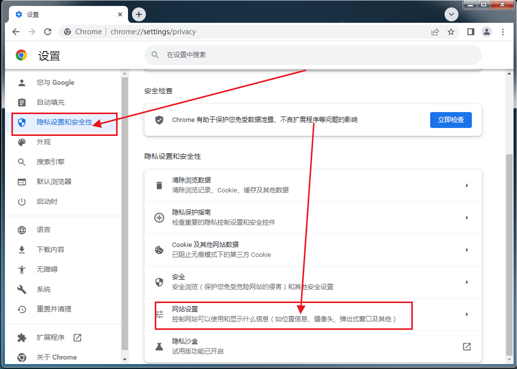Open 系统 settings

[63, 289]
